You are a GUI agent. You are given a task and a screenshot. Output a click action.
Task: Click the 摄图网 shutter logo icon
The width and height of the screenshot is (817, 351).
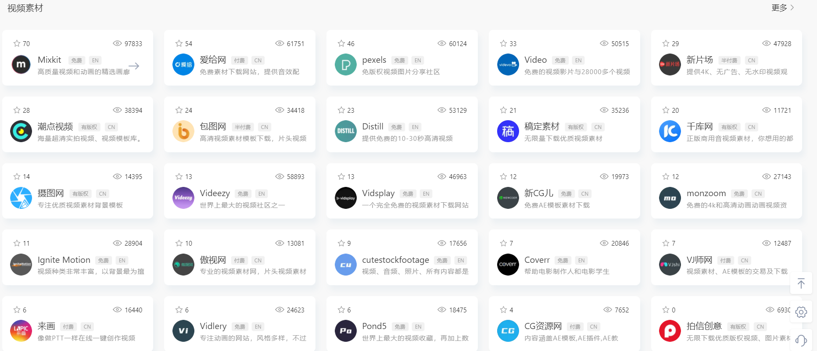coord(21,198)
